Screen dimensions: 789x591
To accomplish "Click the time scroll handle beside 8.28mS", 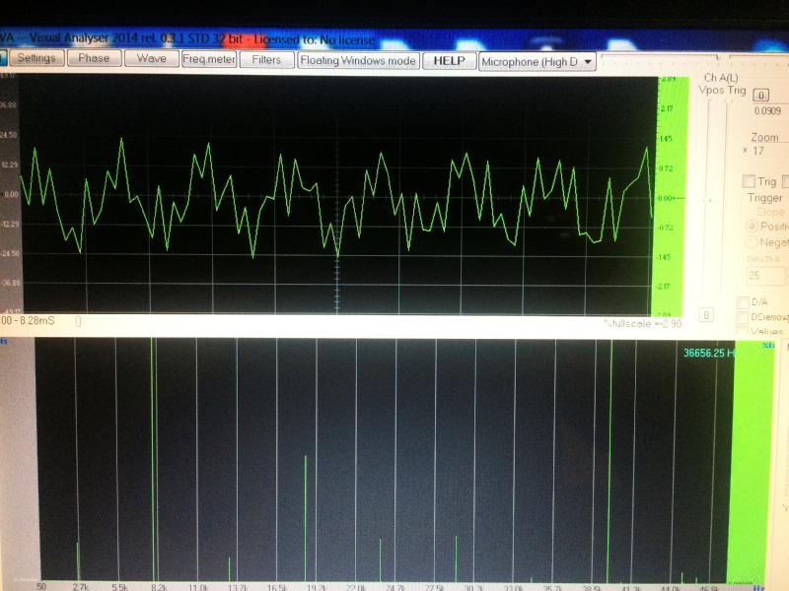I will point(78,321).
